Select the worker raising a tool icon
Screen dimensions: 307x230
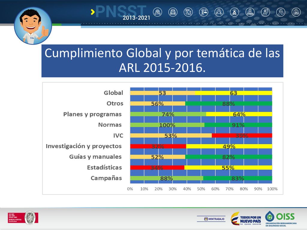coord(266,12)
